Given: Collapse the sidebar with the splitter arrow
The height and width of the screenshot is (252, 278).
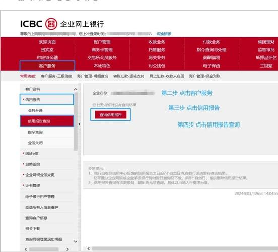Looking at the screenshot, I should pos(79,124).
